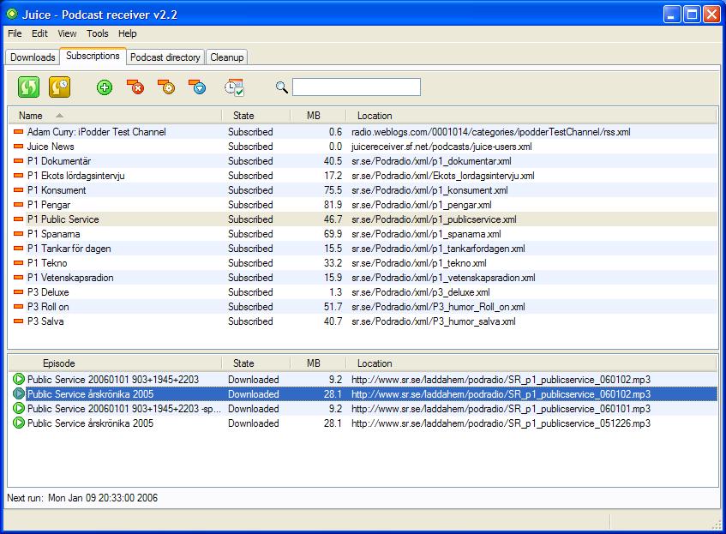Screen dimensions: 726x534
Task: Select the P1 Public Service subscription
Action: pos(363,219)
